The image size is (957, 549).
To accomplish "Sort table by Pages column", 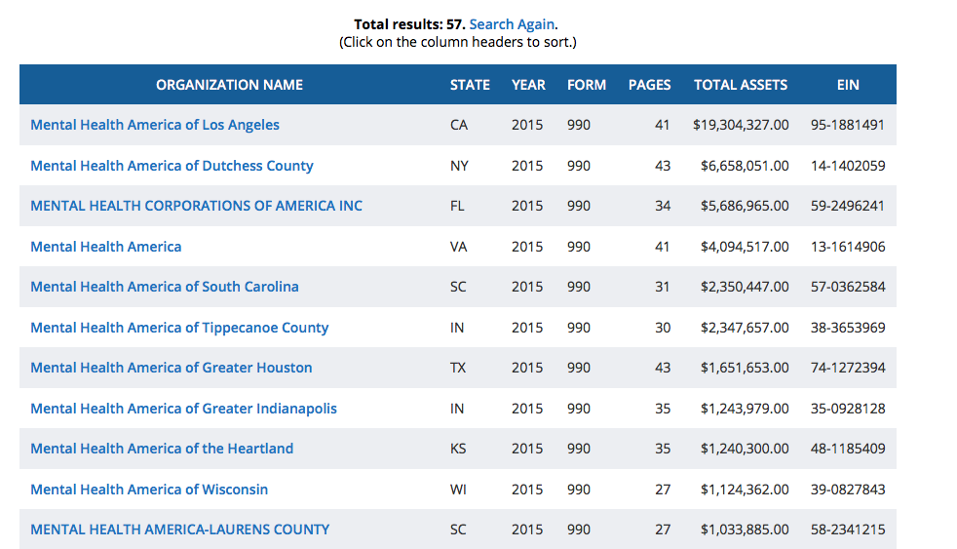I will (x=649, y=85).
